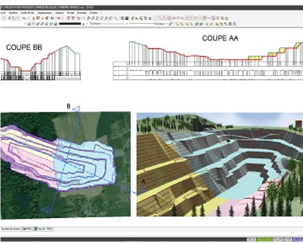Click the solid black square toolbar icon
This screenshot has height=243, width=303.
pos(127,18)
